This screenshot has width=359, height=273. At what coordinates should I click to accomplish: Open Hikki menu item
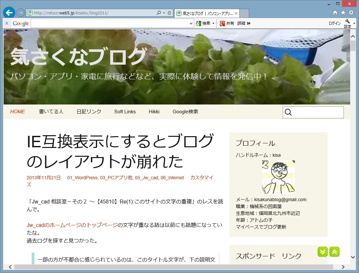click(154, 112)
